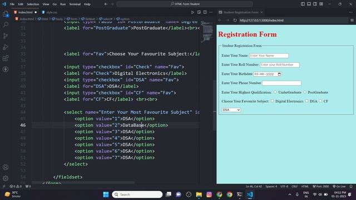Reload the preview page
Image resolution: width=356 pixels, height=200 pixels.
click(235, 20)
